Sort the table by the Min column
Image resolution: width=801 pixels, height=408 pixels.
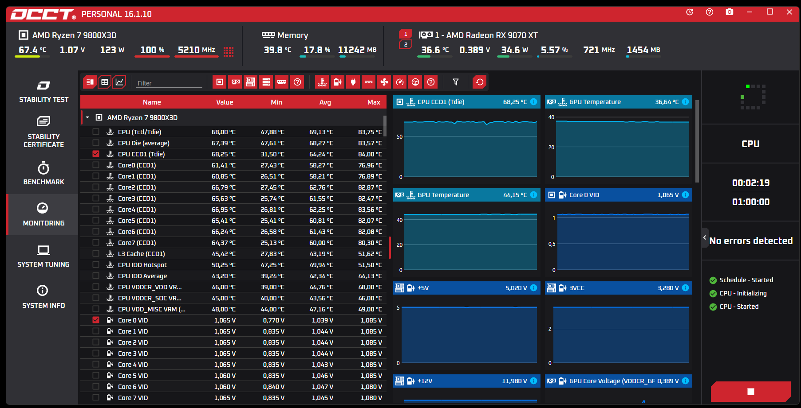pyautogui.click(x=276, y=102)
